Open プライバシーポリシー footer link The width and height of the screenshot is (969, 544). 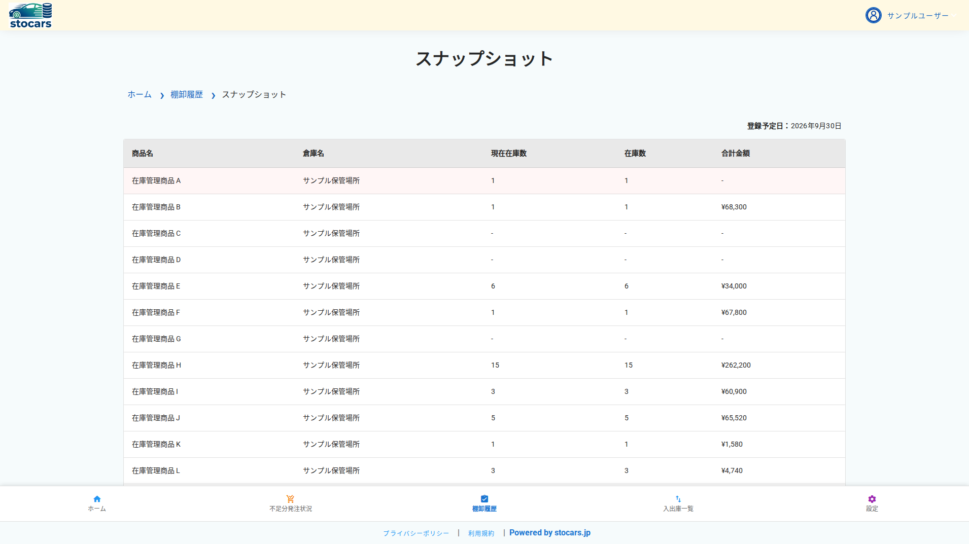coord(416,533)
